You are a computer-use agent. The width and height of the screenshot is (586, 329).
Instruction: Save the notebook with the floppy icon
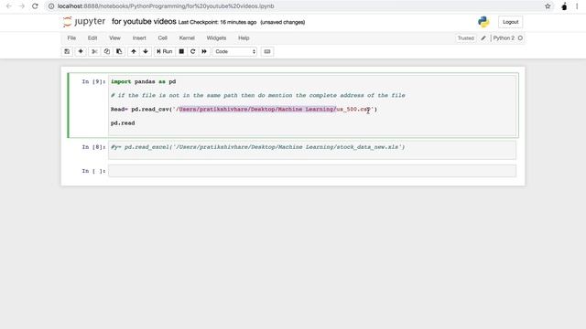point(67,51)
